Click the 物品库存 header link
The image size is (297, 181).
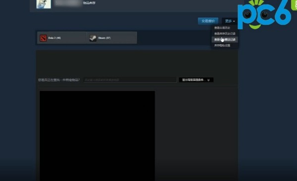coord(89,3)
